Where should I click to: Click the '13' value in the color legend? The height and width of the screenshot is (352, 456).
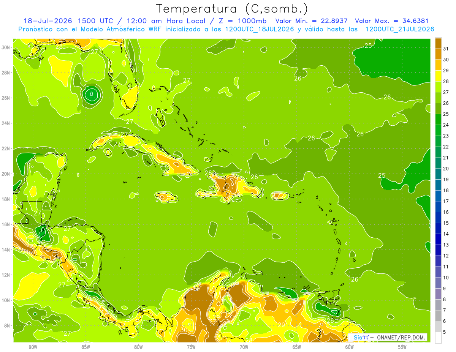[x=446, y=245]
